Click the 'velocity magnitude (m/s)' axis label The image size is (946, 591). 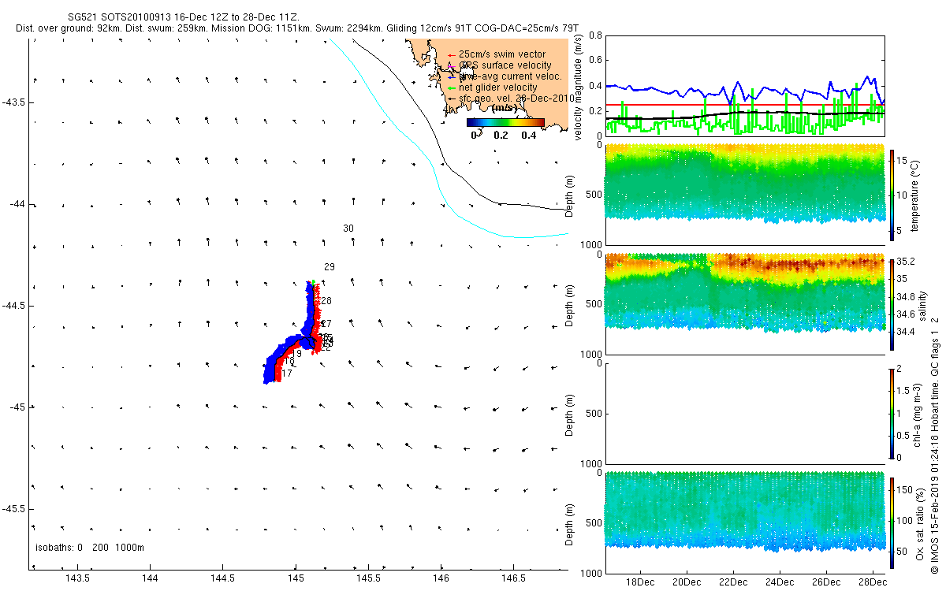pyautogui.click(x=579, y=86)
